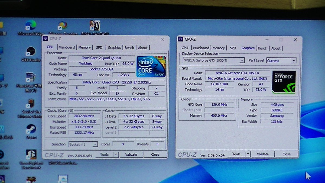This screenshot has height=183, width=325.
Task: Switch to CPU tab in right CPU-Z window
Action: [185, 48]
